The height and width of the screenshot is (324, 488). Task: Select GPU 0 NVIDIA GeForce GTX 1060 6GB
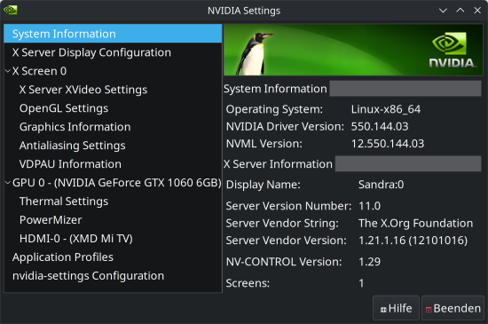(113, 183)
